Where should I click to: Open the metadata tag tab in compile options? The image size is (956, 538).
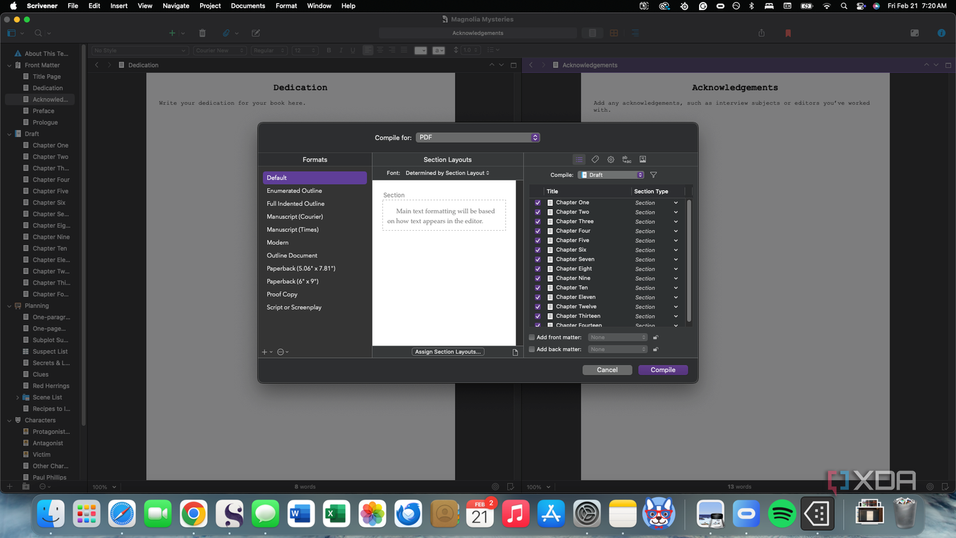click(x=595, y=159)
